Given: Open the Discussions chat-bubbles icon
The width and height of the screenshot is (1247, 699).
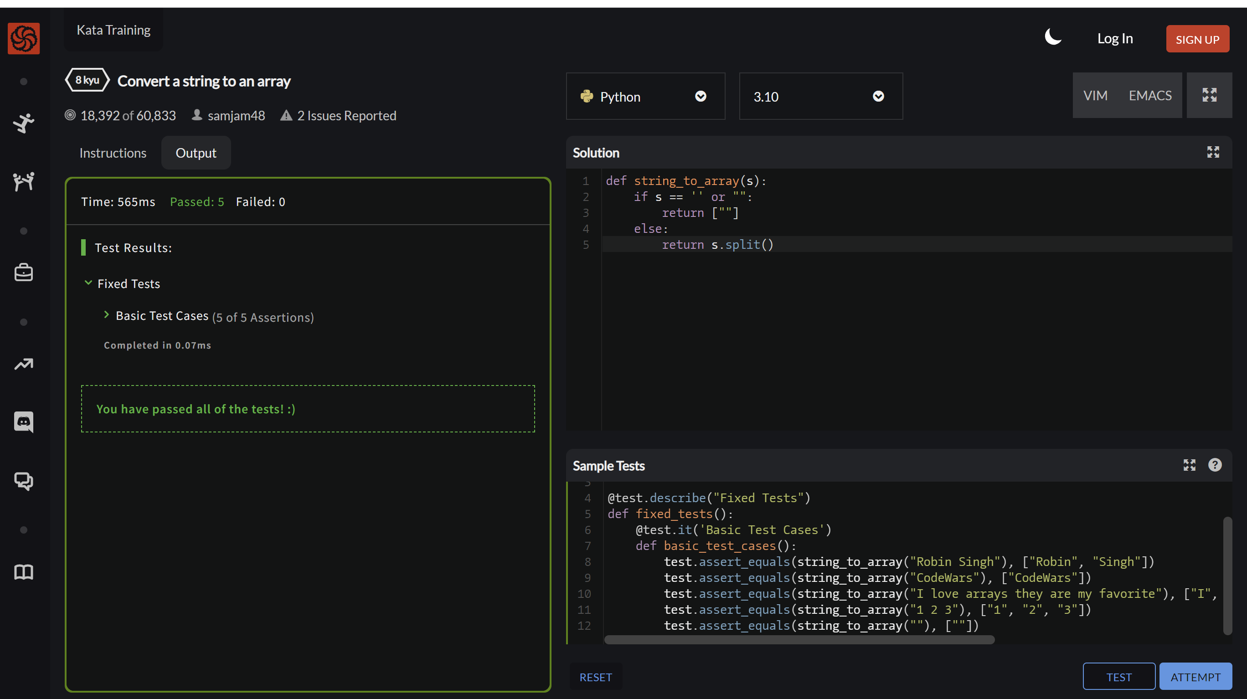Looking at the screenshot, I should click(x=23, y=481).
